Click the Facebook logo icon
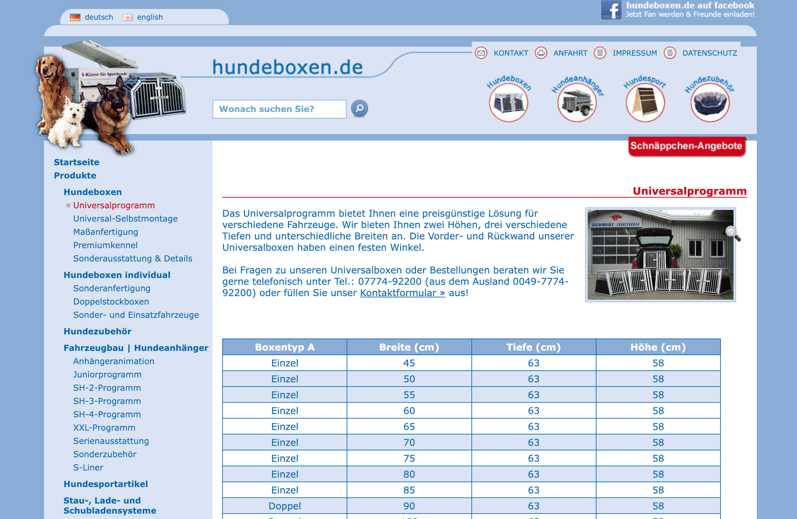Viewport: 797px width, 519px height. (x=611, y=10)
